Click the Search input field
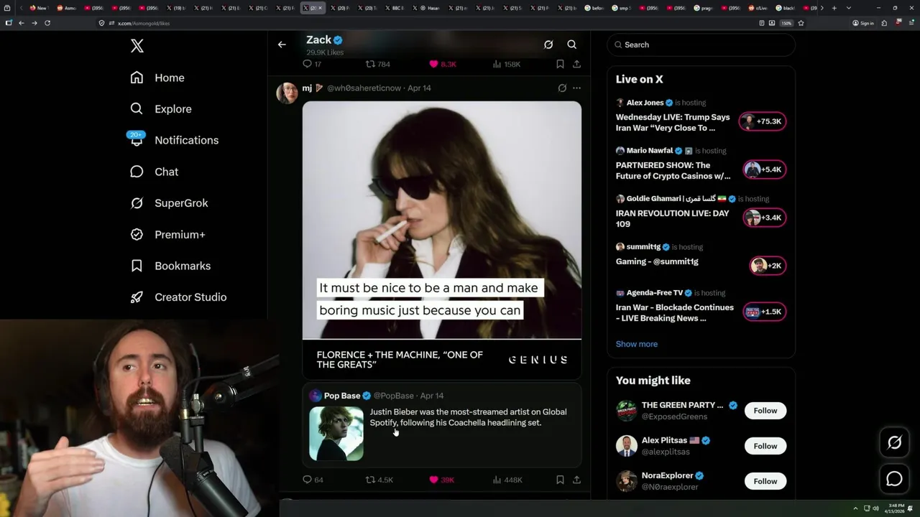Image resolution: width=920 pixels, height=517 pixels. pos(701,45)
